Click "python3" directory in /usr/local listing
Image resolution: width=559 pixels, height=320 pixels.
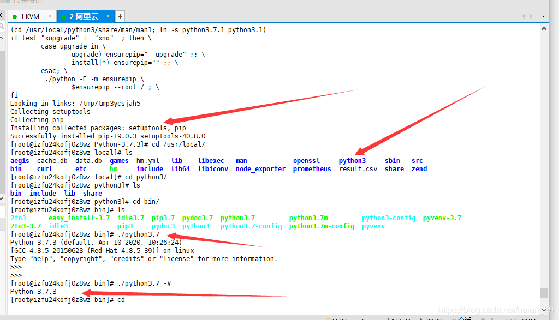pyautogui.click(x=352, y=161)
